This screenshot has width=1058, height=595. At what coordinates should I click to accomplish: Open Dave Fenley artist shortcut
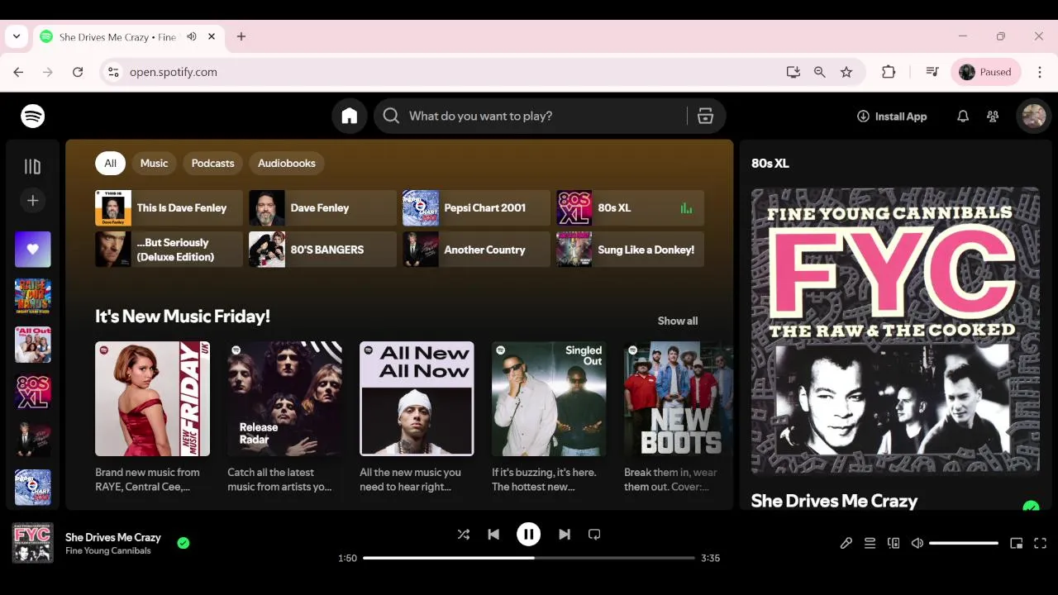point(322,207)
